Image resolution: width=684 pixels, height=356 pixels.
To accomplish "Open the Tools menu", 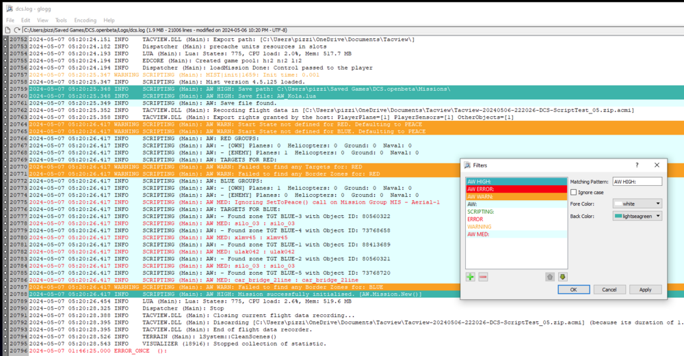I will tap(61, 20).
